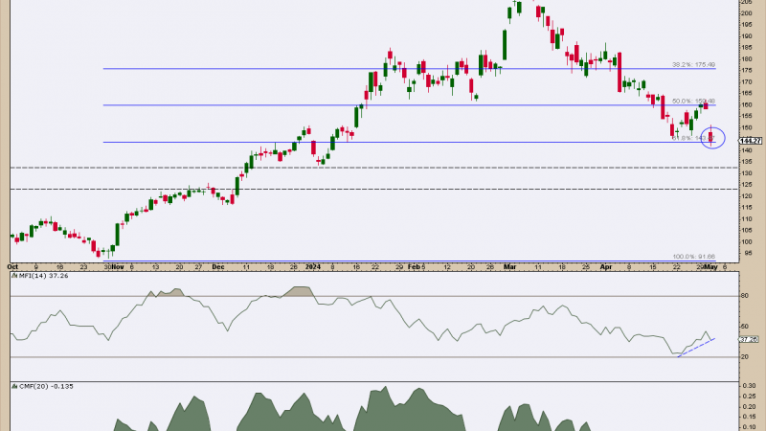Click the 50 level on MFI scale
The height and width of the screenshot is (431, 766).
pyautogui.click(x=745, y=327)
